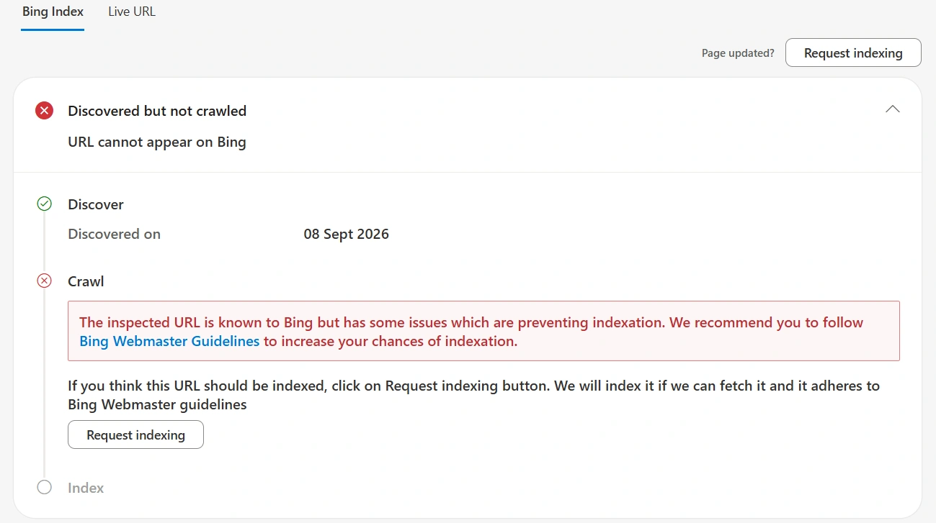936x523 pixels.
Task: Click the 'Page updated?' text
Action: tap(738, 53)
